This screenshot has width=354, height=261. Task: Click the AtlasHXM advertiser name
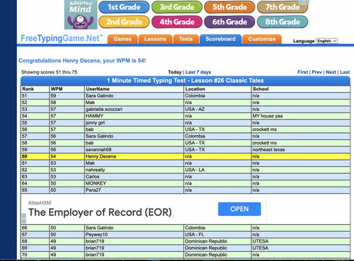click(40, 203)
